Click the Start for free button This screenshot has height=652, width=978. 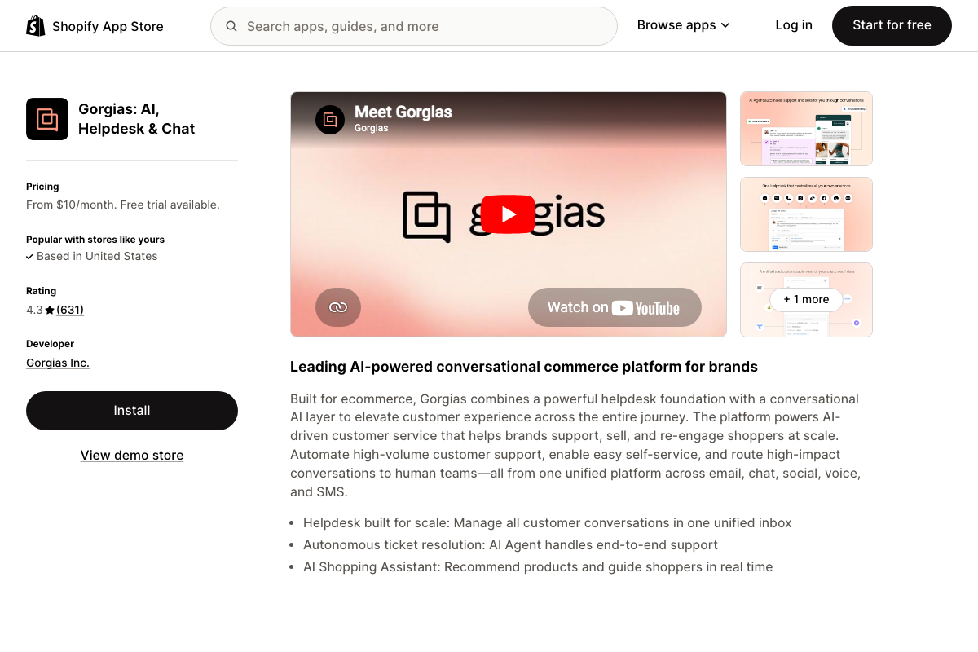(x=892, y=25)
